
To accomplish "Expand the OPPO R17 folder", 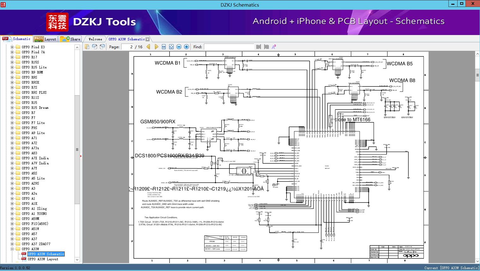I will pyautogui.click(x=12, y=57).
